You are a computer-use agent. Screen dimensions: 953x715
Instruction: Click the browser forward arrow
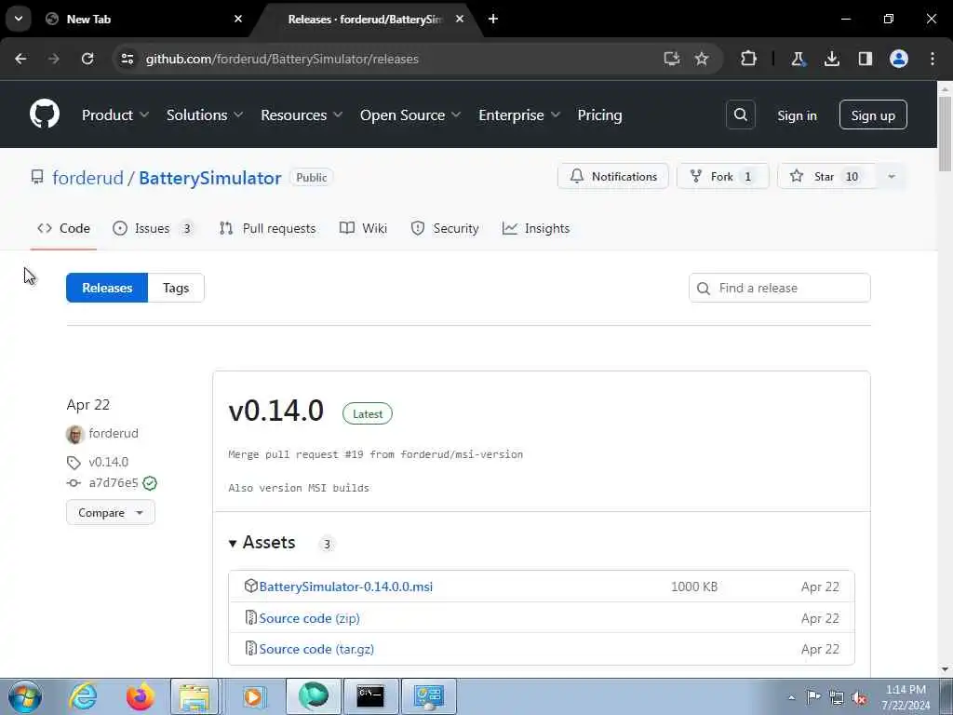[x=54, y=59]
